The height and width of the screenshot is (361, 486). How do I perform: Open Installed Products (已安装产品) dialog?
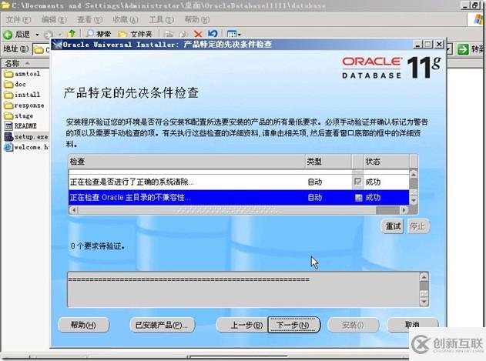click(x=162, y=325)
